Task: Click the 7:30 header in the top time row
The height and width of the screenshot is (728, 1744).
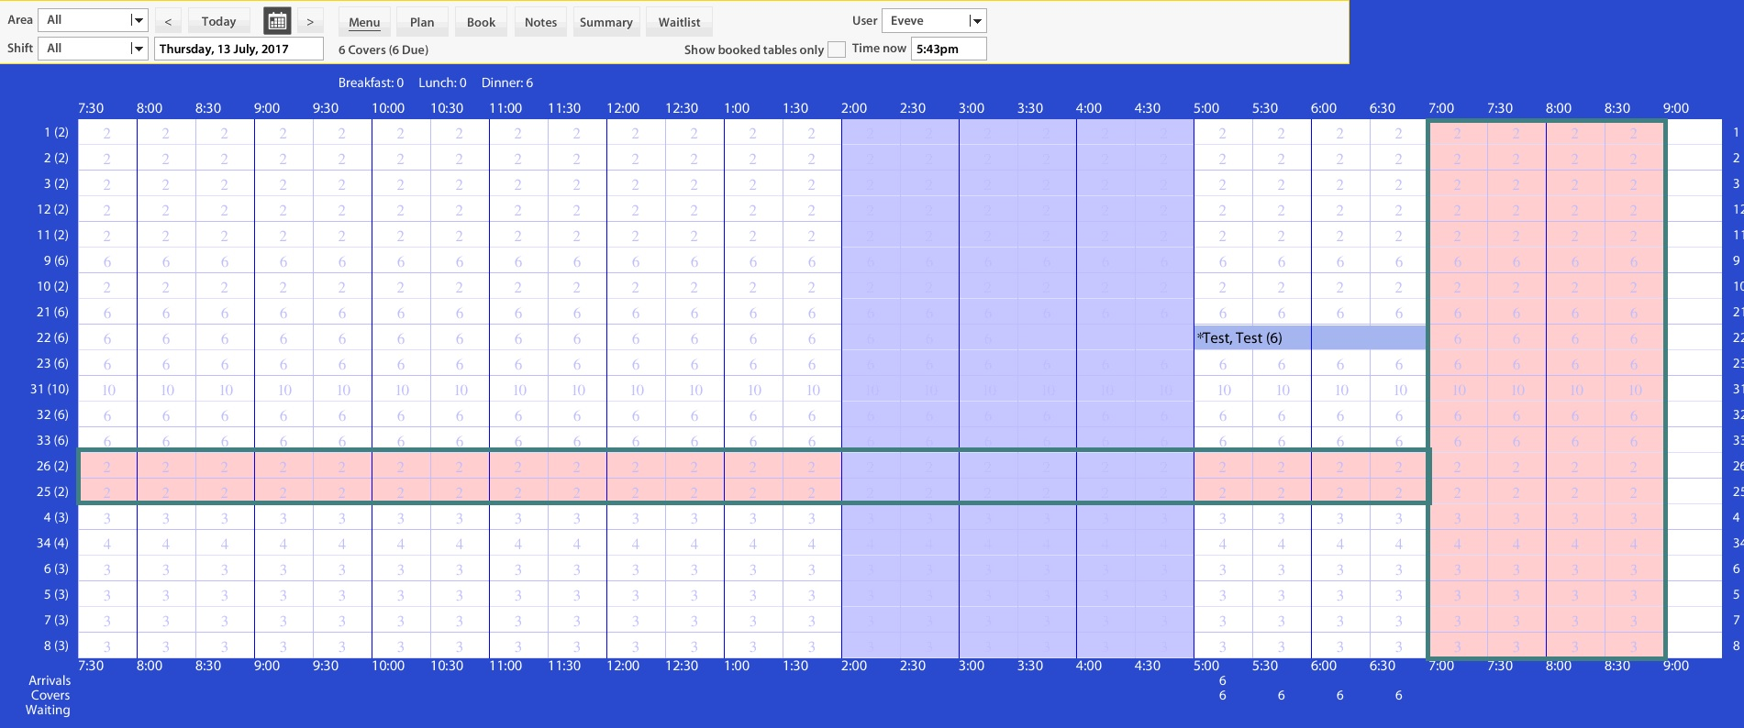Action: coord(91,108)
